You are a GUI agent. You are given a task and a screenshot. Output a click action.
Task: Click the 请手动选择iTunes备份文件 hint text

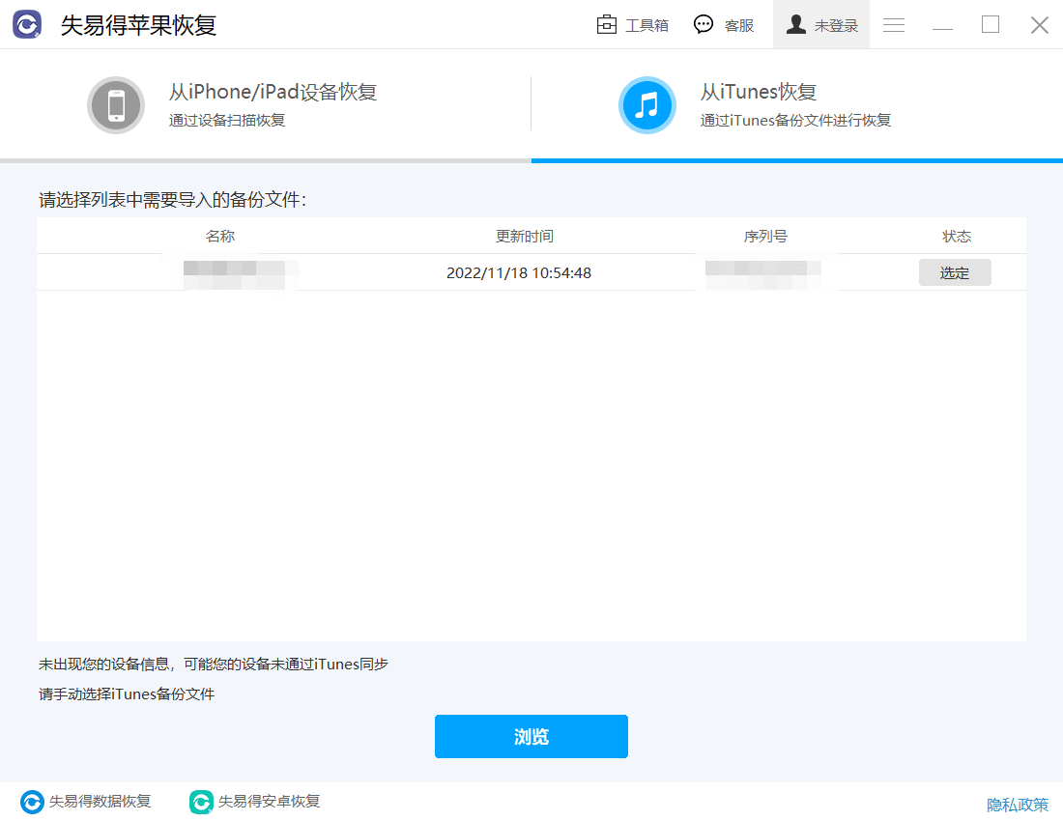click(127, 694)
